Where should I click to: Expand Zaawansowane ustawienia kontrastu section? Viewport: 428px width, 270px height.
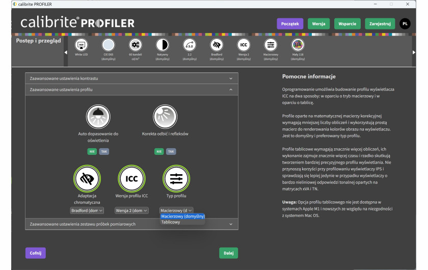[x=131, y=78]
